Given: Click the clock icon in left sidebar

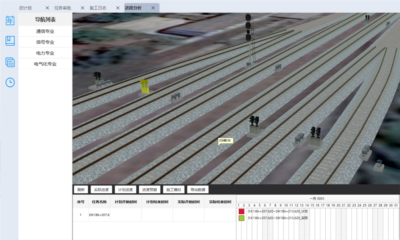Looking at the screenshot, I should (10, 82).
